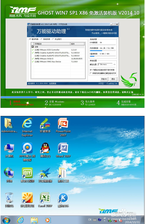Viewport: 145px width, 224px height.
Task: Minimize the 万能驱动助理 window
Action: (111, 24)
